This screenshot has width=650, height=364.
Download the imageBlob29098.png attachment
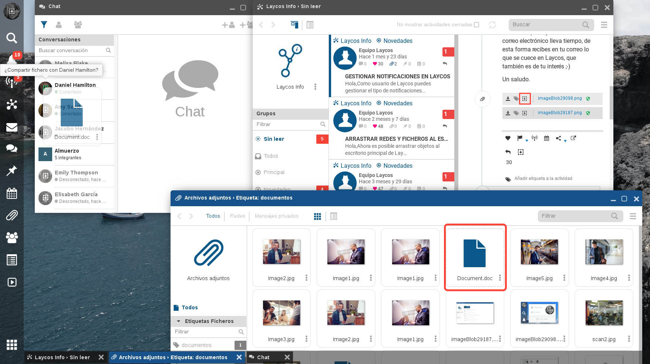click(508, 99)
